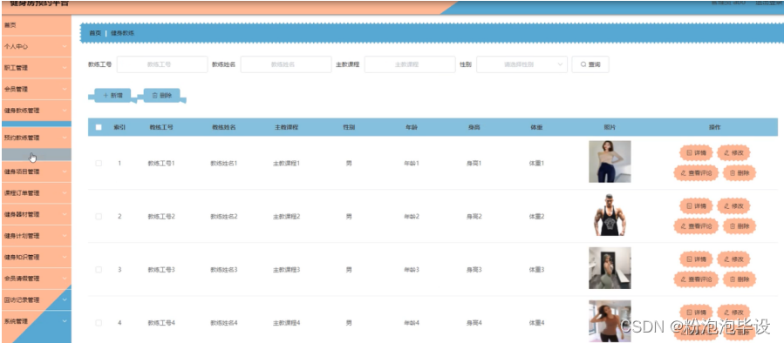Open 详情 for coach row 1

point(696,152)
